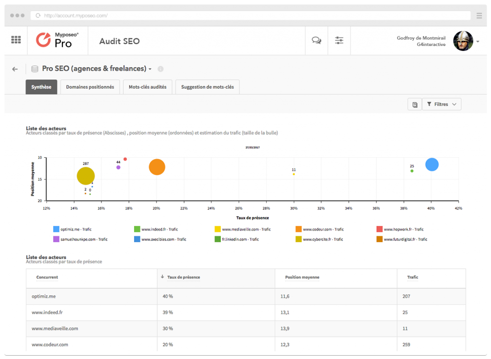Image resolution: width=491 pixels, height=359 pixels.
Task: Select the www.codeur.com table row name
Action: point(50,345)
